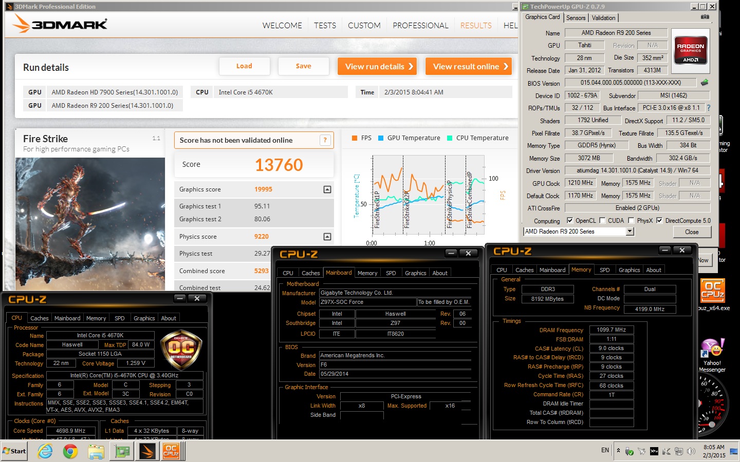This screenshot has width=740, height=462.
Task: Switch to 3DMark via its taskbar icon
Action: 147,451
